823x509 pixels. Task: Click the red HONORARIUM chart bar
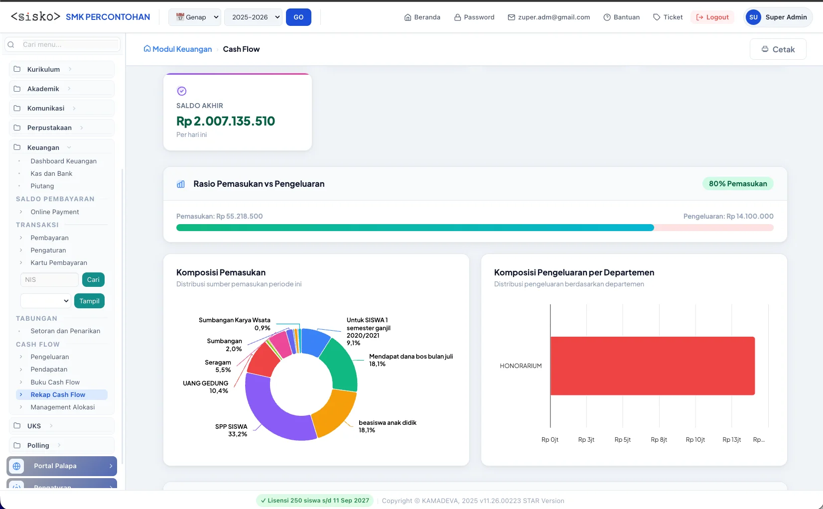pyautogui.click(x=653, y=366)
